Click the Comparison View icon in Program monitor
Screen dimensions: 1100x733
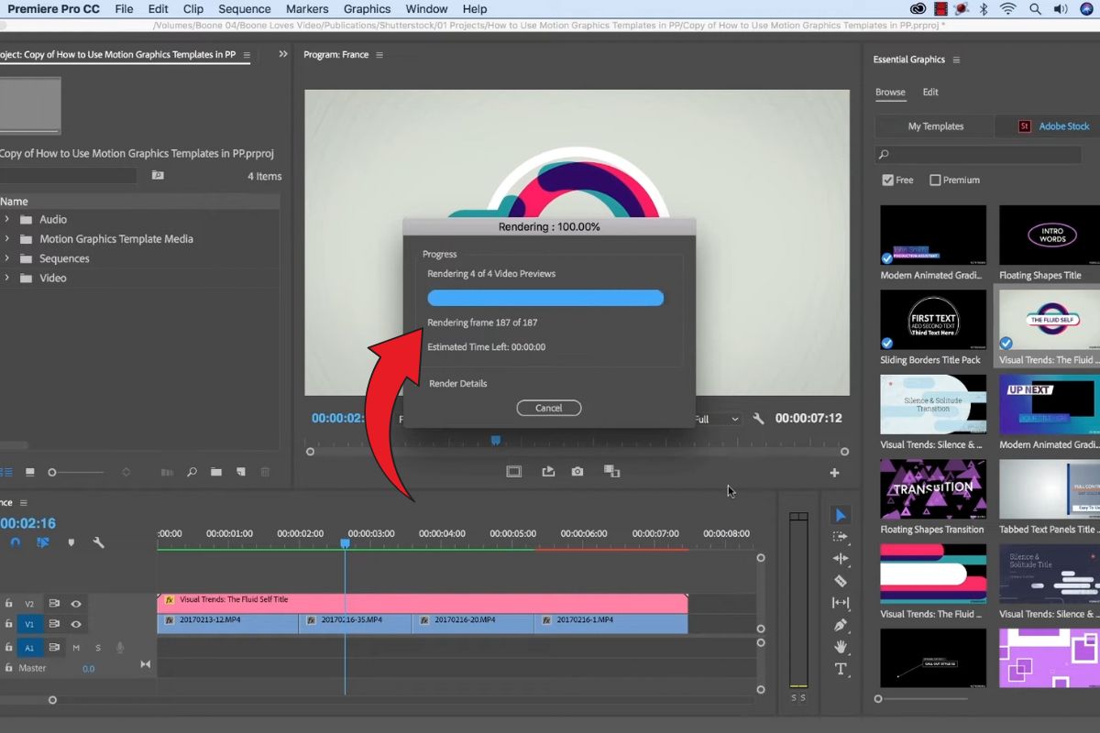(611, 471)
